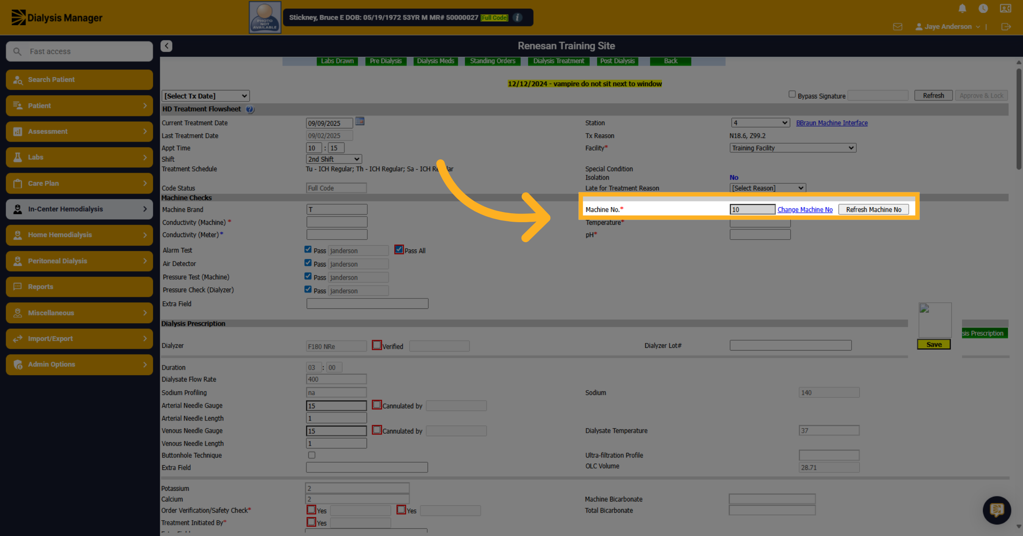Collapse the sidebar with the arrow icon
Screen dimensions: 1023x536
point(166,46)
